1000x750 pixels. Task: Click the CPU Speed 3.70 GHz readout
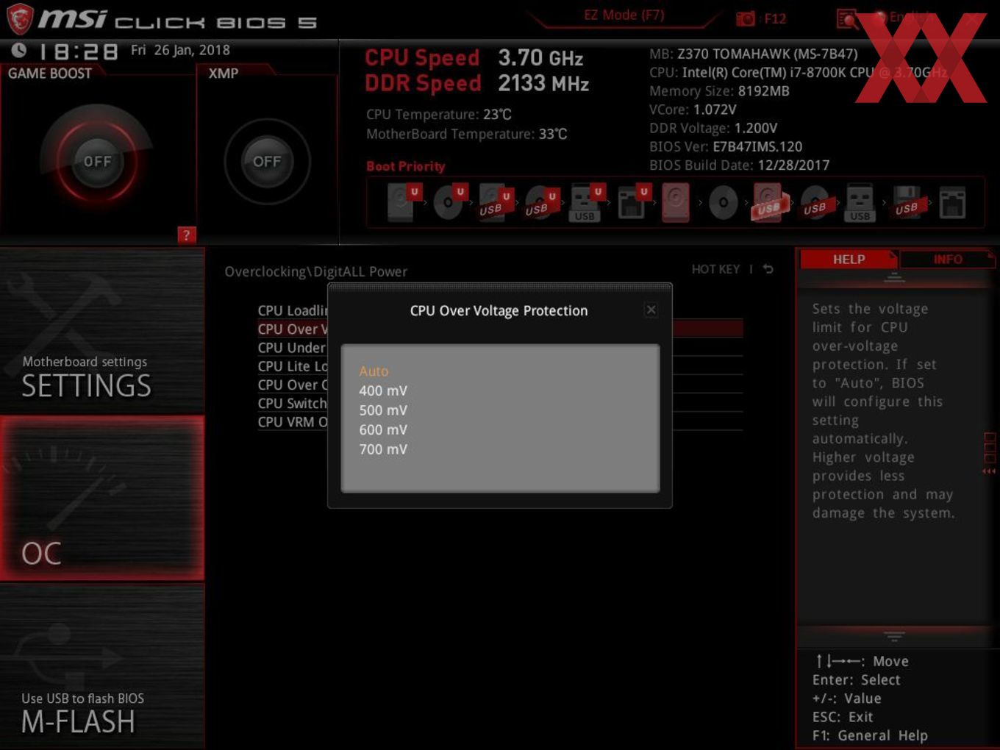474,58
